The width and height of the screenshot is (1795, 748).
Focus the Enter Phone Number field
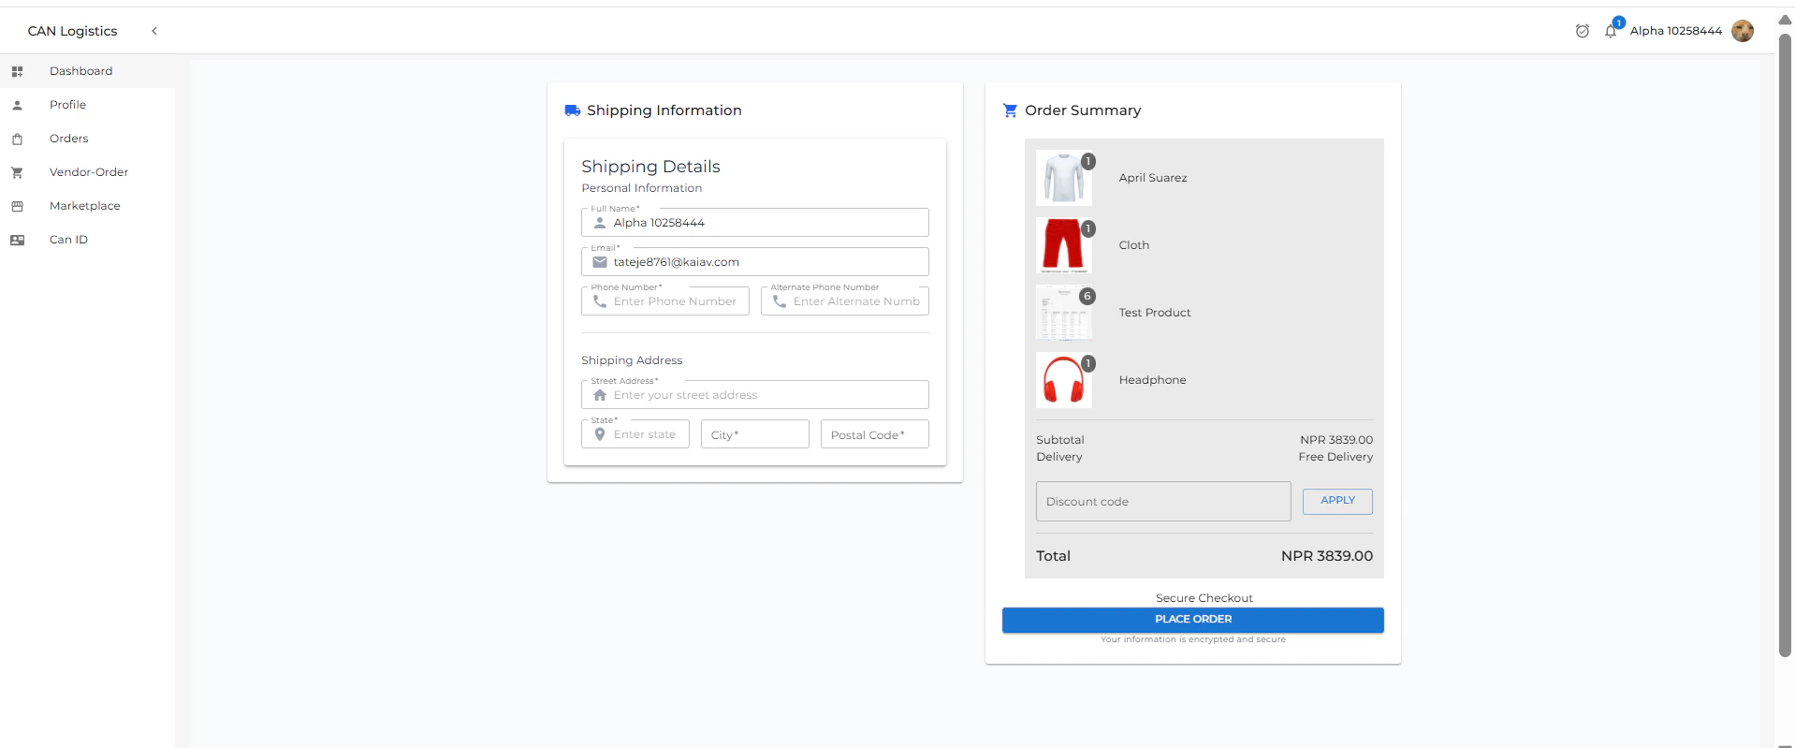click(665, 301)
